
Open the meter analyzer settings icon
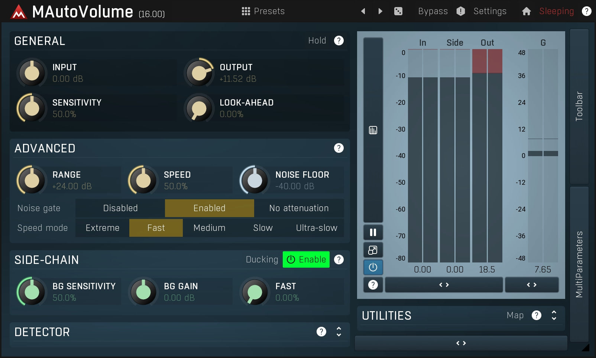(x=373, y=130)
